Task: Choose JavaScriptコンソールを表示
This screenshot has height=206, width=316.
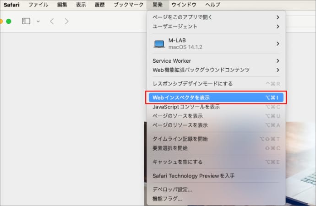Action: point(186,107)
